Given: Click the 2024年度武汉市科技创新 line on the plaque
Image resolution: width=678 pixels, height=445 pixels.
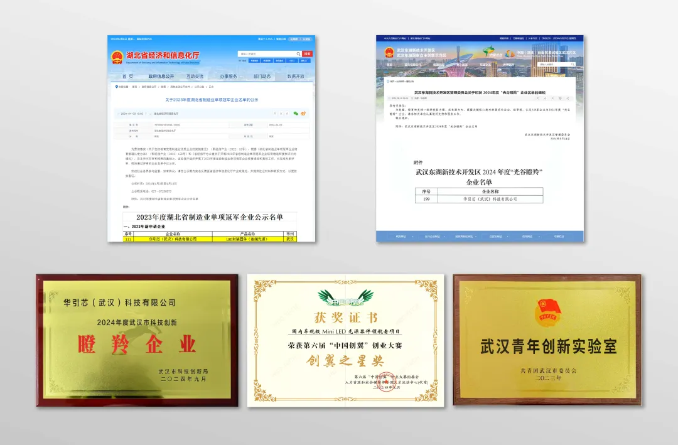Looking at the screenshot, I should pyautogui.click(x=137, y=322).
